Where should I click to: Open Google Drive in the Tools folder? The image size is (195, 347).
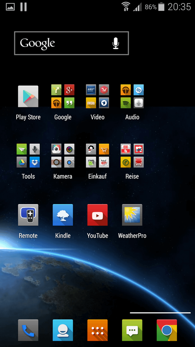click(x=21, y=162)
